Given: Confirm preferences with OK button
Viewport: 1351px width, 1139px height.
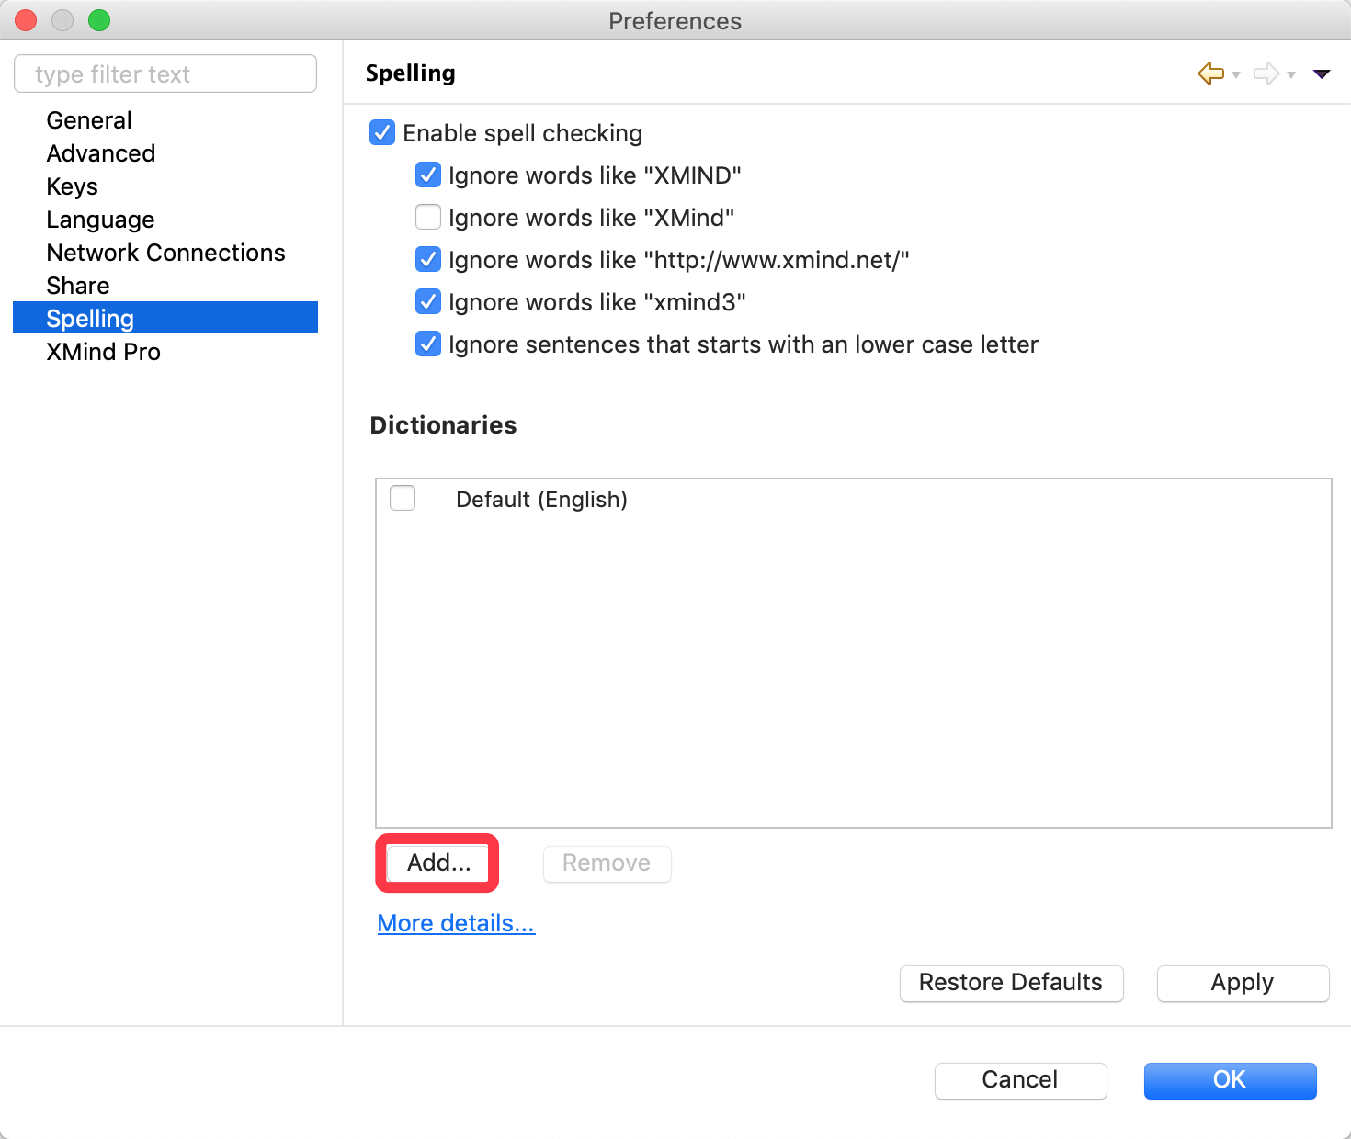Looking at the screenshot, I should [x=1230, y=1080].
